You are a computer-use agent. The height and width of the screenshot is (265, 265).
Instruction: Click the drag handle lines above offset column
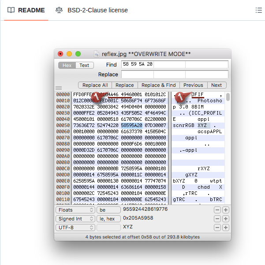click(58, 88)
